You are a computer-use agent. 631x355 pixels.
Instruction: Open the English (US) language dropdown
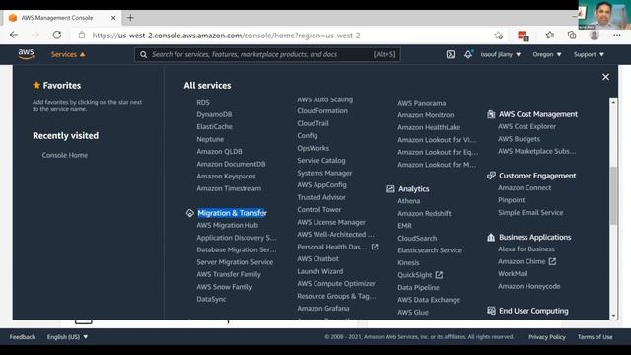(x=67, y=337)
